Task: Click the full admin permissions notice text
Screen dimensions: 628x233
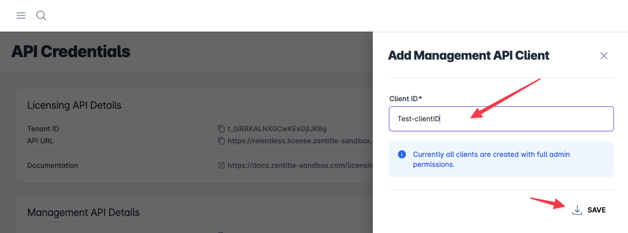Action: pyautogui.click(x=491, y=159)
